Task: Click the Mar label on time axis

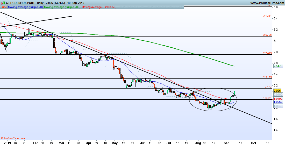Action: (62, 143)
